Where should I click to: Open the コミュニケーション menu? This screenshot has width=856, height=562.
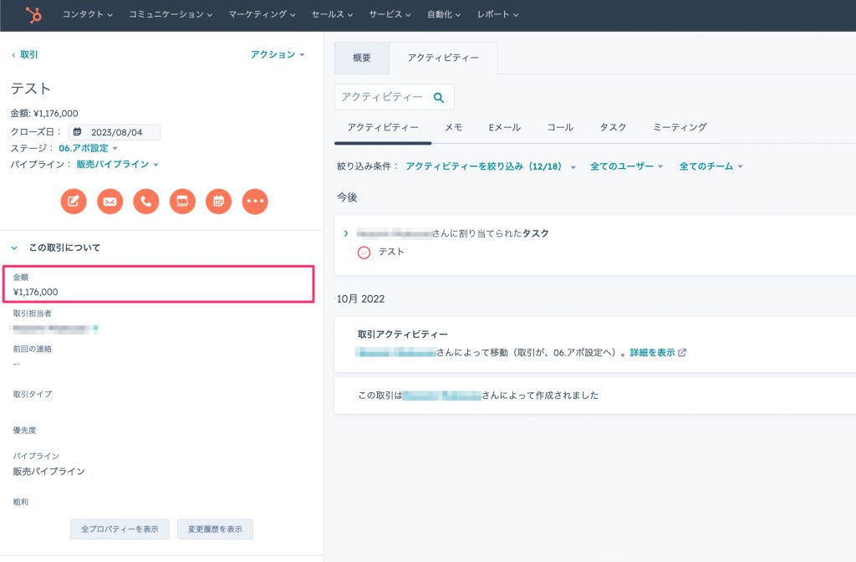171,15
